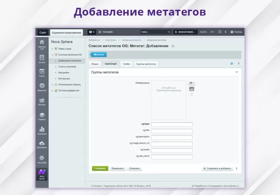The width and height of the screenshot is (280, 195).
Task: Open Настройки tree item under метатегов
Action: pos(63,73)
